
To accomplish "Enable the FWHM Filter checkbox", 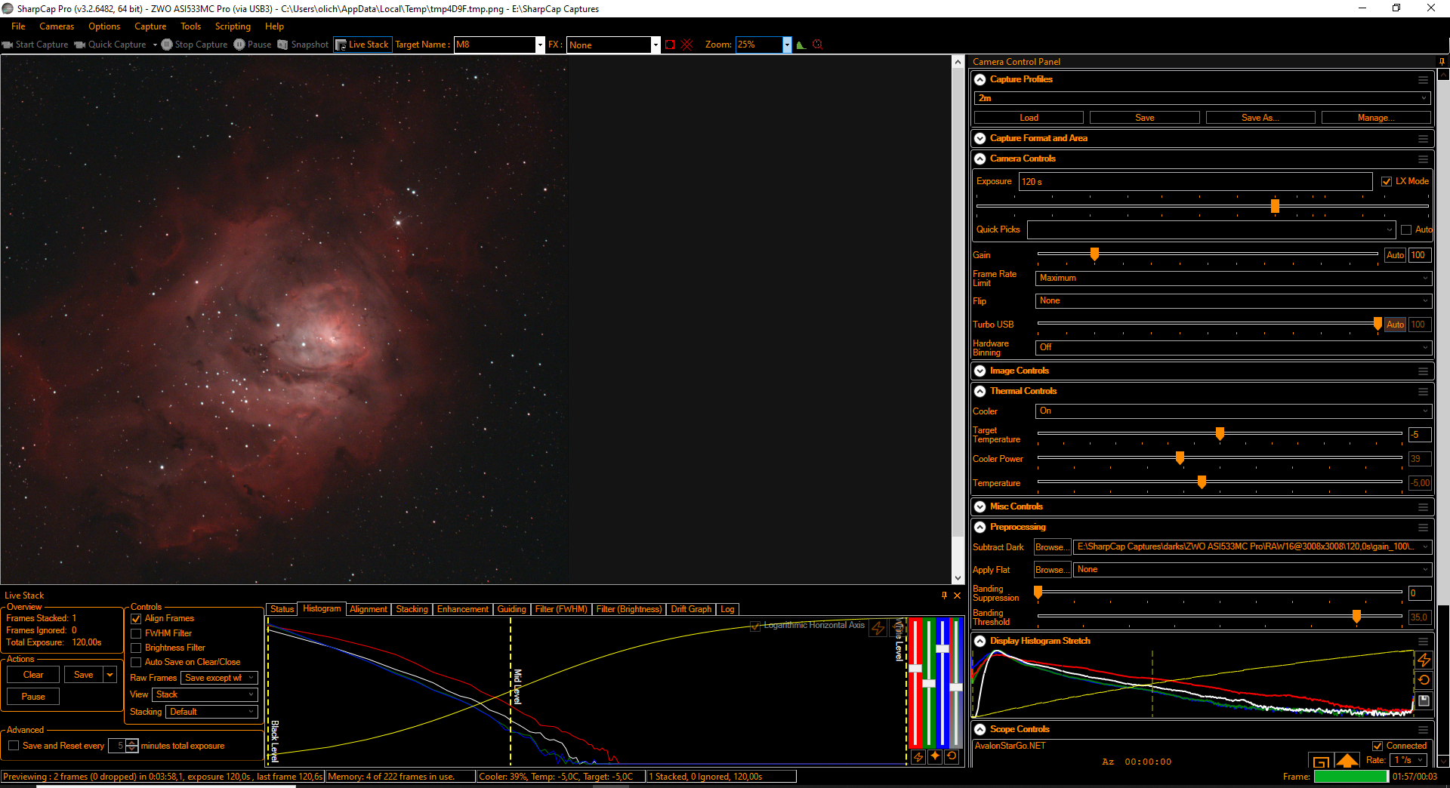I will coord(136,633).
